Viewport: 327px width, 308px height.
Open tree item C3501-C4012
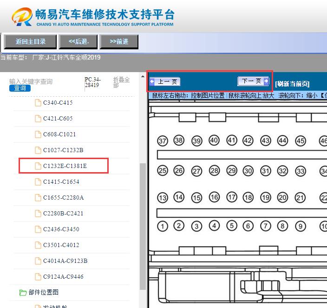click(61, 245)
